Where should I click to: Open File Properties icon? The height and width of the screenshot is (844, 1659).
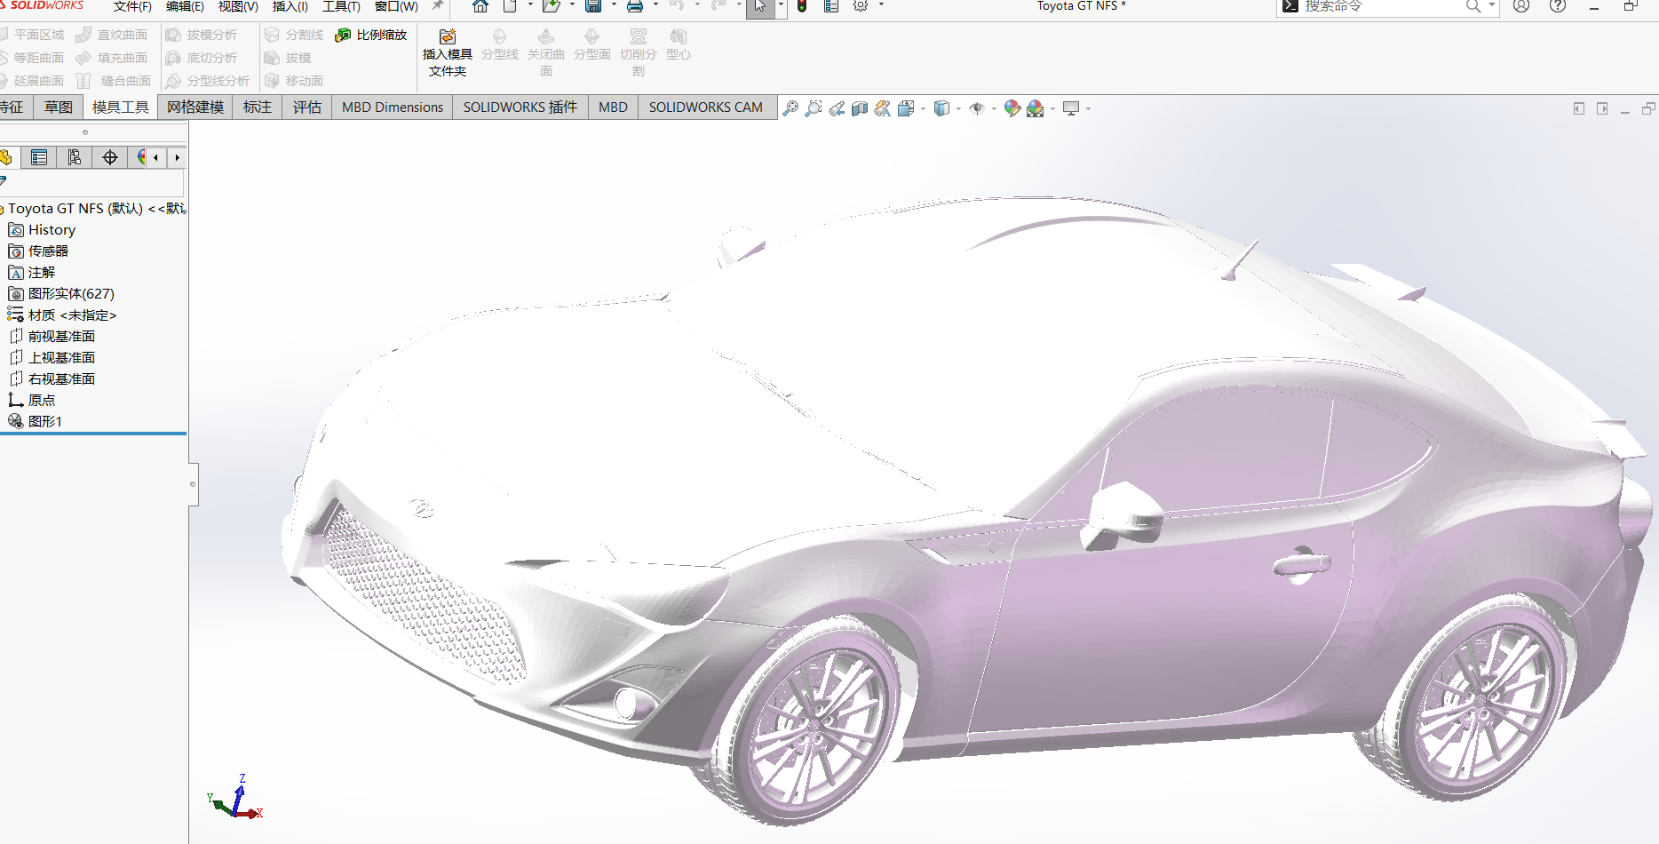(831, 6)
